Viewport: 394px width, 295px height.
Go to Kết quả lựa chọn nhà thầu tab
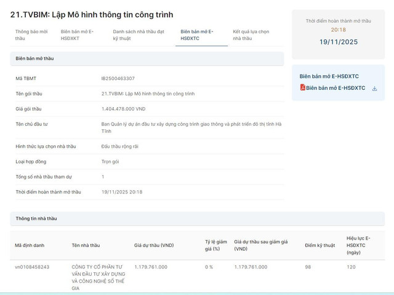[x=250, y=34]
